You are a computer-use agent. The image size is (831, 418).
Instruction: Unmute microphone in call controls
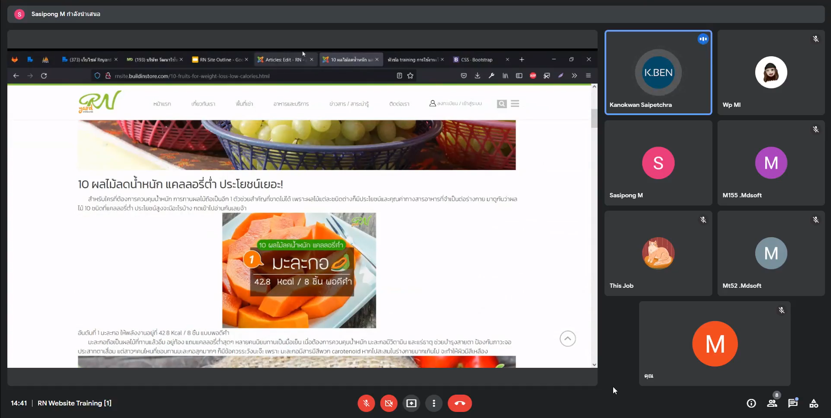(x=366, y=403)
